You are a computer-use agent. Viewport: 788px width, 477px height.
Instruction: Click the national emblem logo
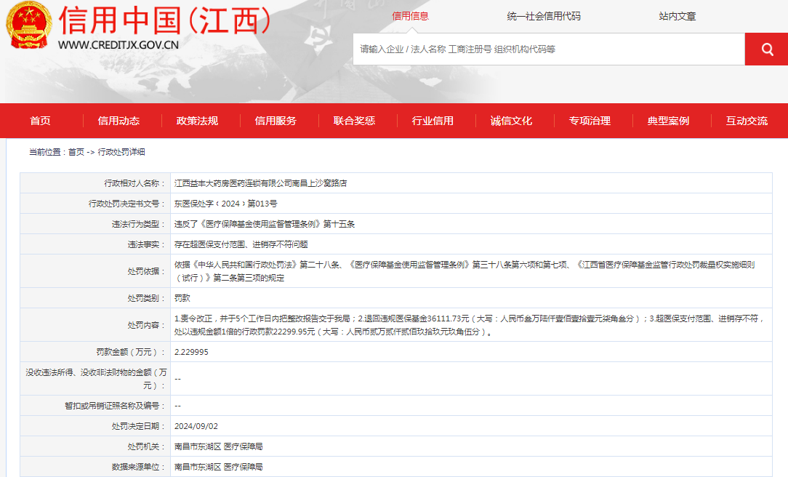pos(28,25)
